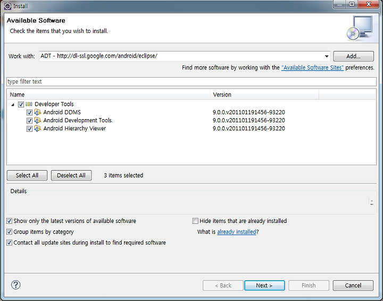Viewport: 383px width, 301px height.
Task: Click the version value of Android Development Tools
Action: [248, 120]
